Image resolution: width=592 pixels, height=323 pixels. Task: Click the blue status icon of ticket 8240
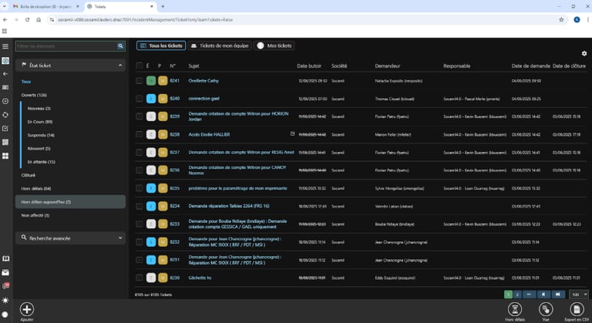point(151,99)
